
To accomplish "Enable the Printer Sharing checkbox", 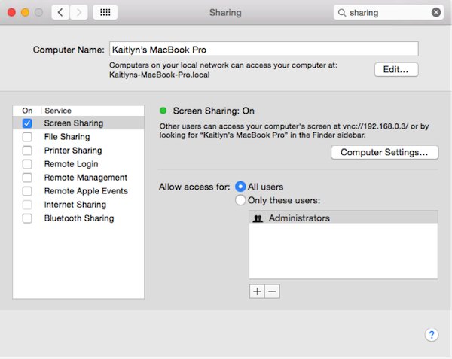I will point(27,151).
